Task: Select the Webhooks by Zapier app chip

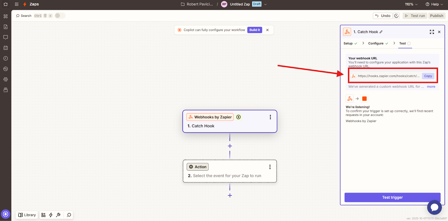Action: (x=210, y=117)
